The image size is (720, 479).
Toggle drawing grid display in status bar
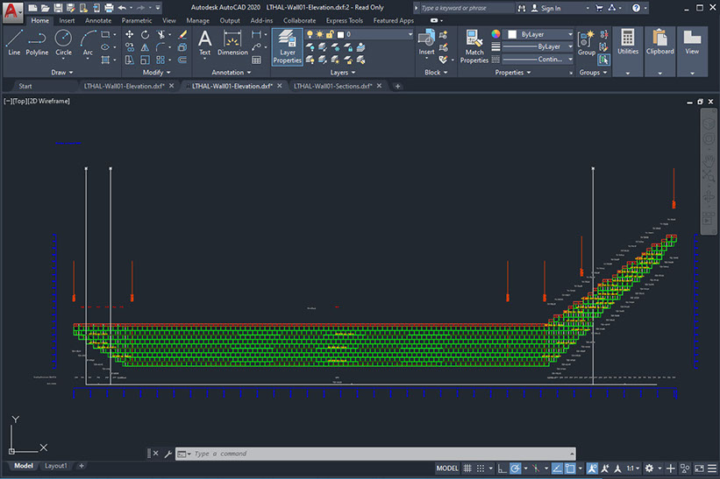point(468,468)
